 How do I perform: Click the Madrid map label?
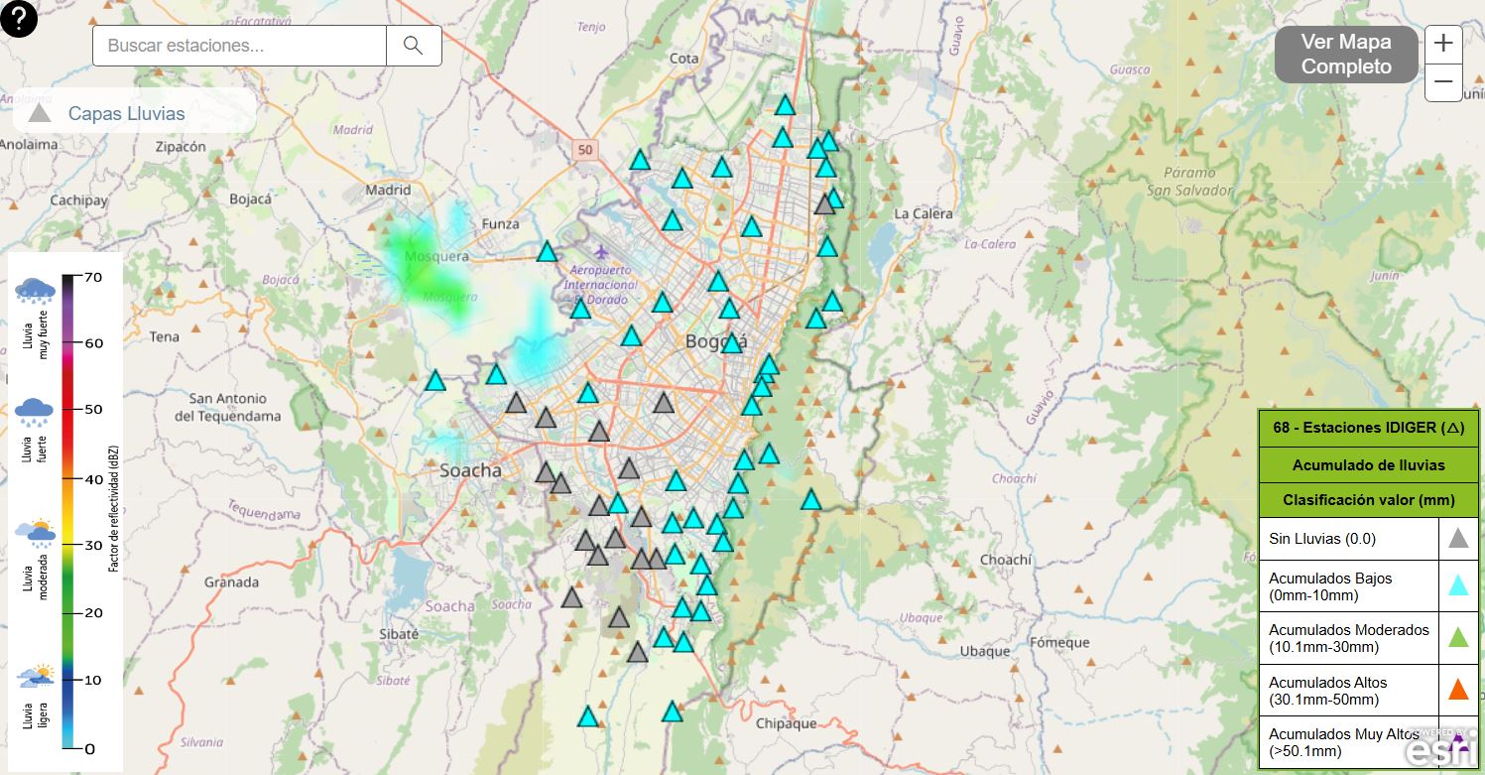pos(388,190)
